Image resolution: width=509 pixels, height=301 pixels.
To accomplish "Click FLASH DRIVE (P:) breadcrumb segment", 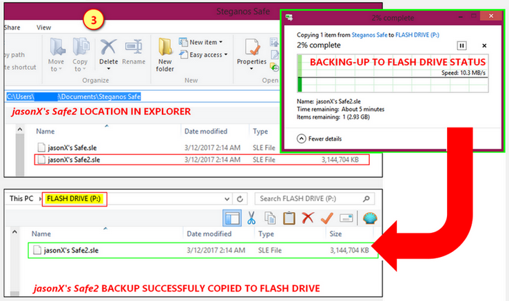I will tap(74, 198).
